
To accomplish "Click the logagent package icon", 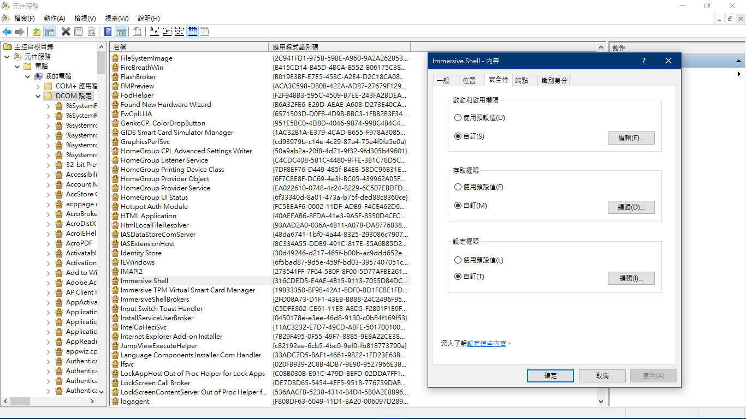I will click(115, 402).
